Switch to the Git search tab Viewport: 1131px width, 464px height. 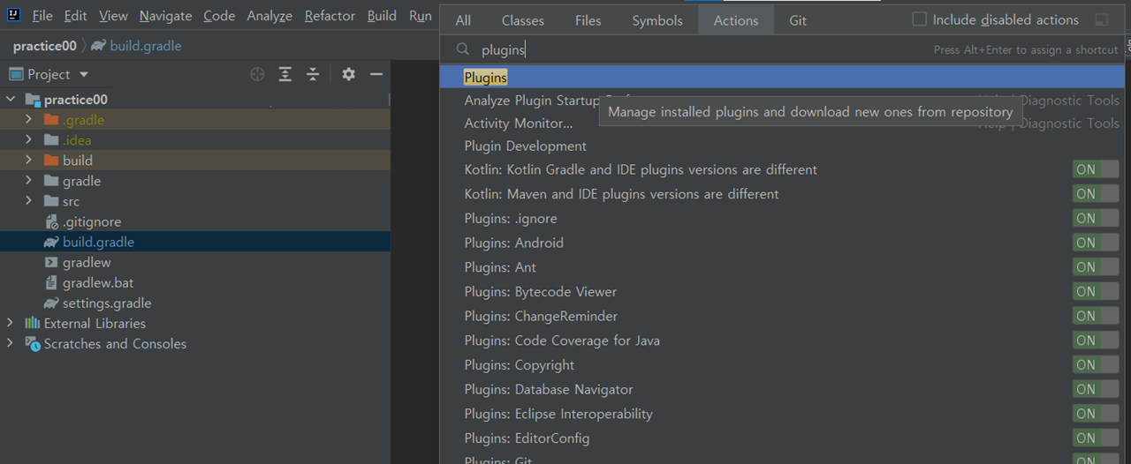click(798, 20)
